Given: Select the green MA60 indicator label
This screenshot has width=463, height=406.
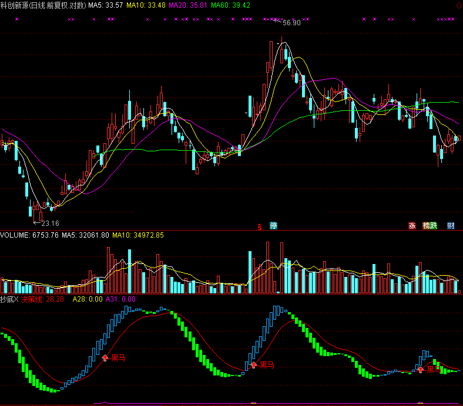Looking at the screenshot, I should pyautogui.click(x=230, y=5).
